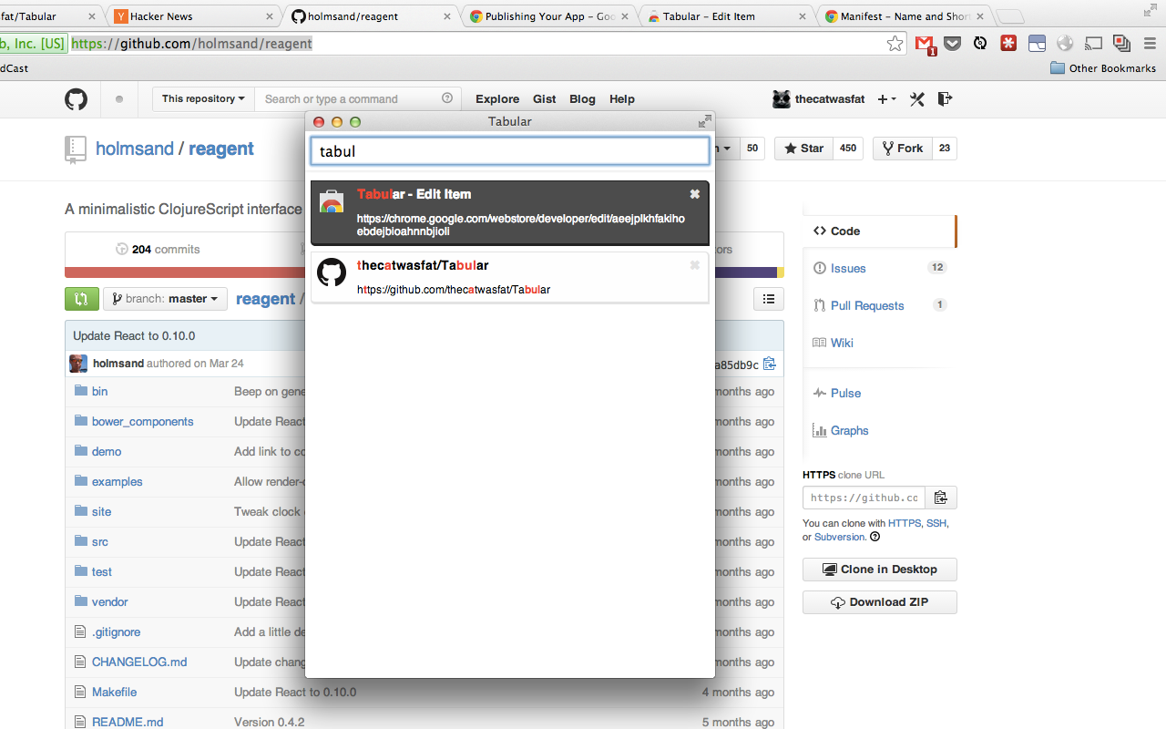The width and height of the screenshot is (1166, 729).
Task: Click the Tabular popup expand arrows icon
Action: coord(704,121)
